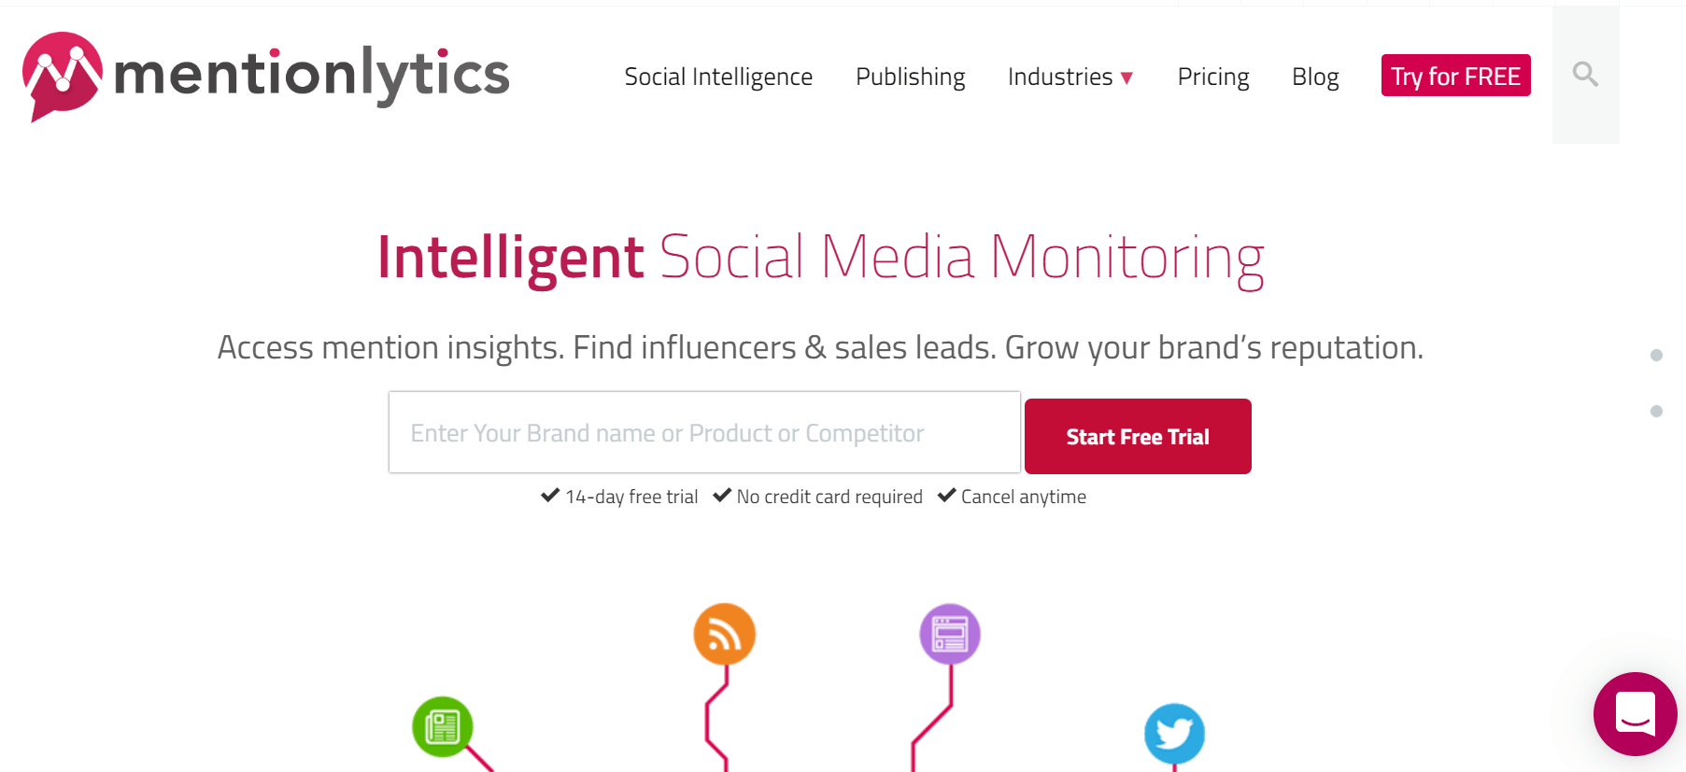
Task: Click the No credit card required checkmark
Action: [722, 496]
